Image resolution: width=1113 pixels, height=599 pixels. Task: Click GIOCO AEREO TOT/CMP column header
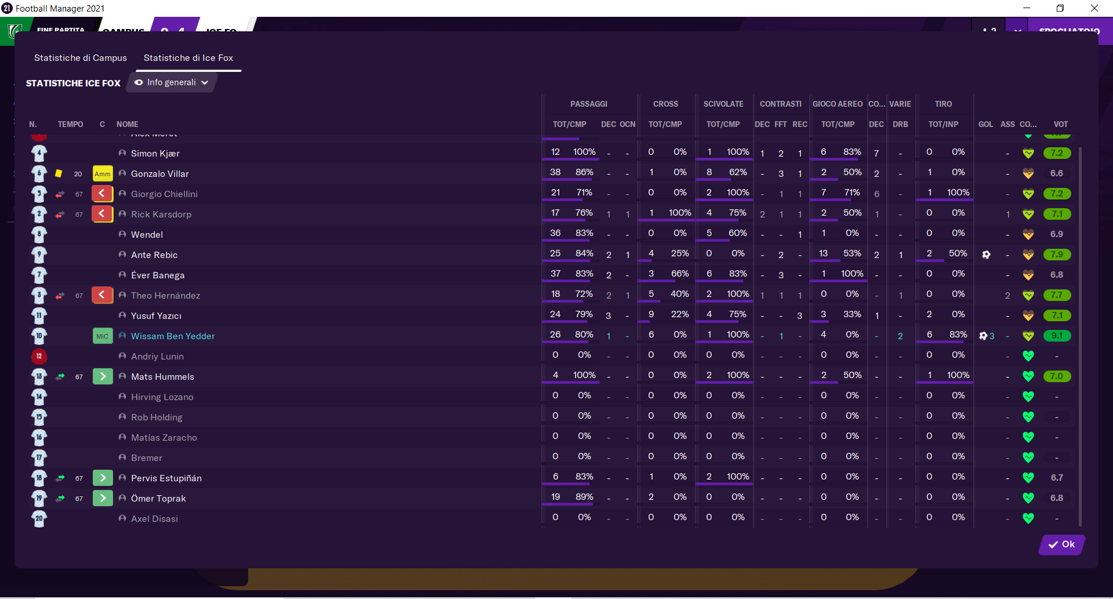coord(838,124)
